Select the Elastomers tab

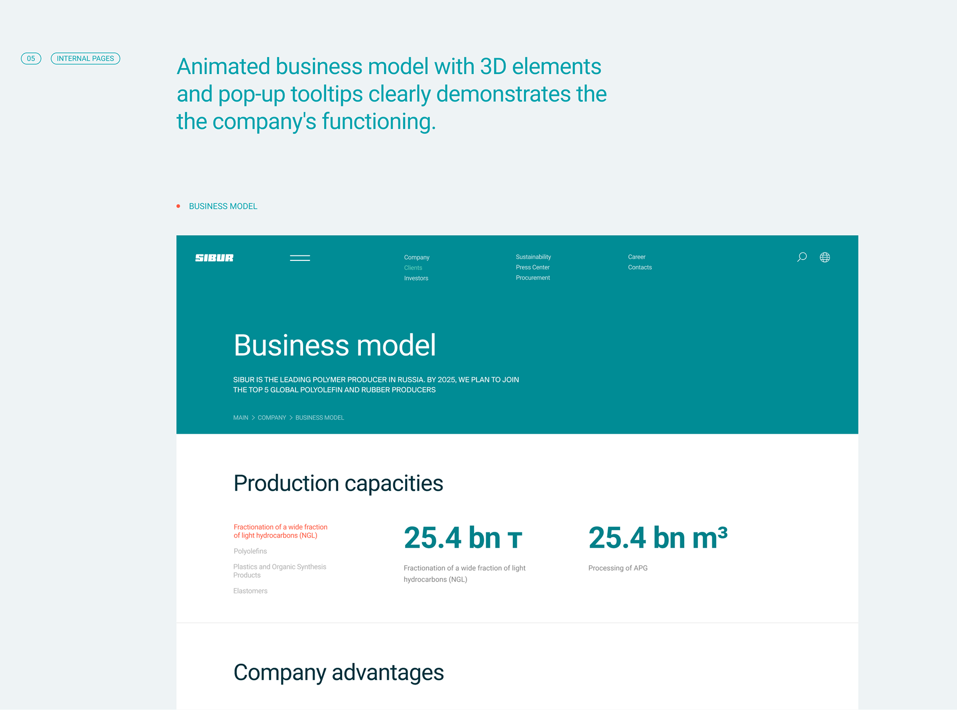pyautogui.click(x=250, y=591)
